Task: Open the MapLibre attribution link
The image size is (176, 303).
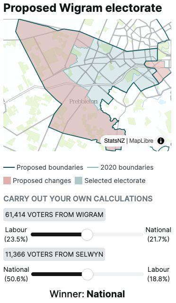Action: coord(141,141)
